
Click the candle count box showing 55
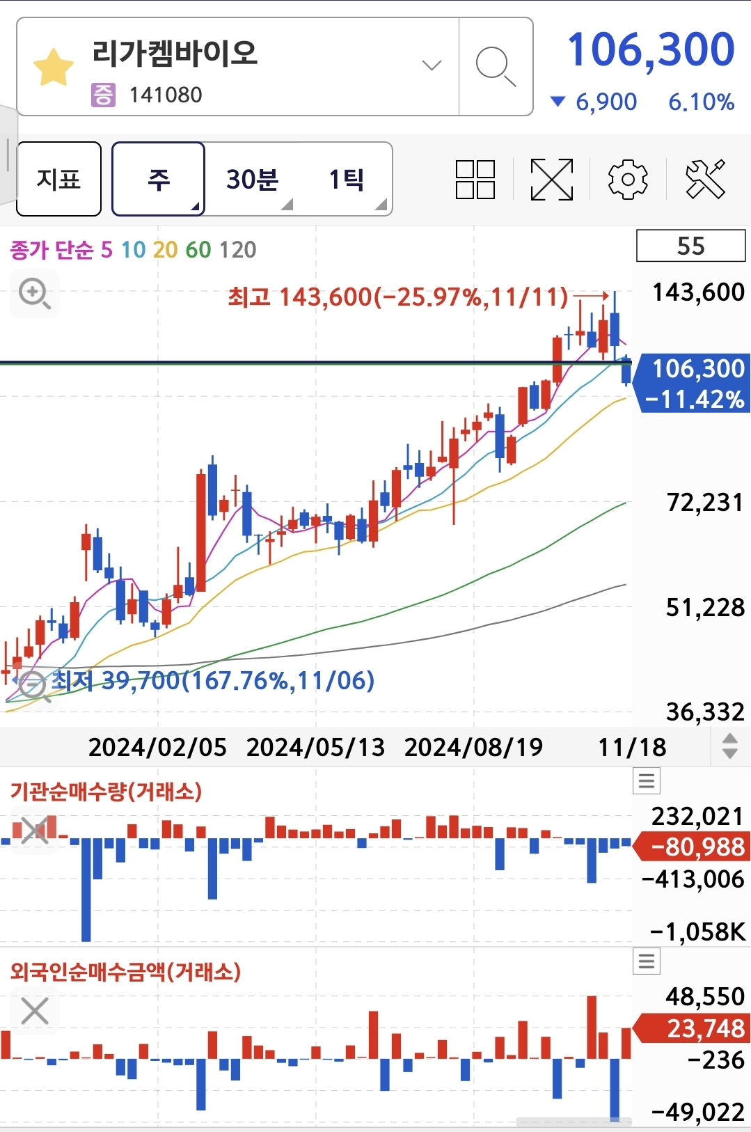pos(691,246)
